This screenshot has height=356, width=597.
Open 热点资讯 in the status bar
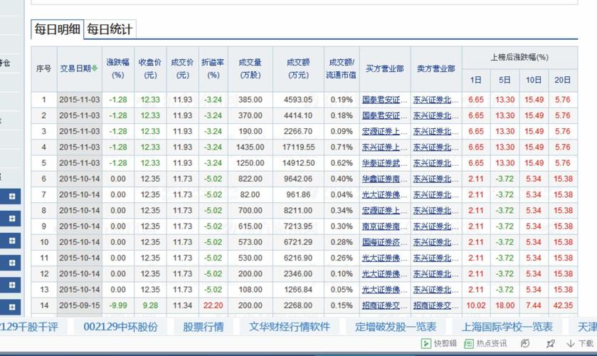(x=485, y=343)
